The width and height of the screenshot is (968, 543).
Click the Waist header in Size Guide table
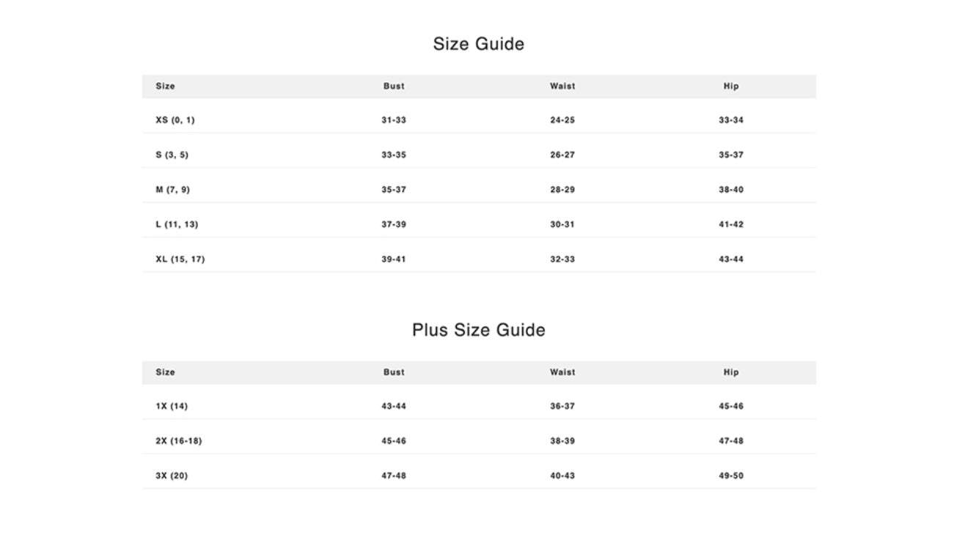[562, 86]
